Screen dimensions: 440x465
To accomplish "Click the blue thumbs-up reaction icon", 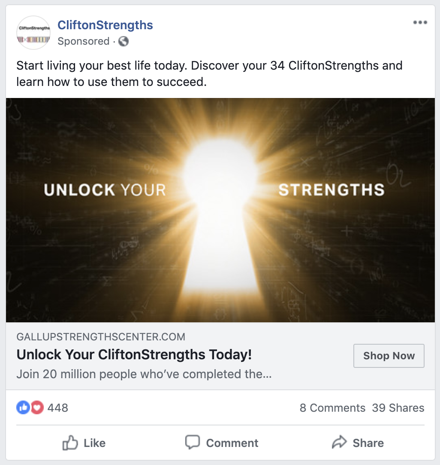I will pyautogui.click(x=23, y=407).
